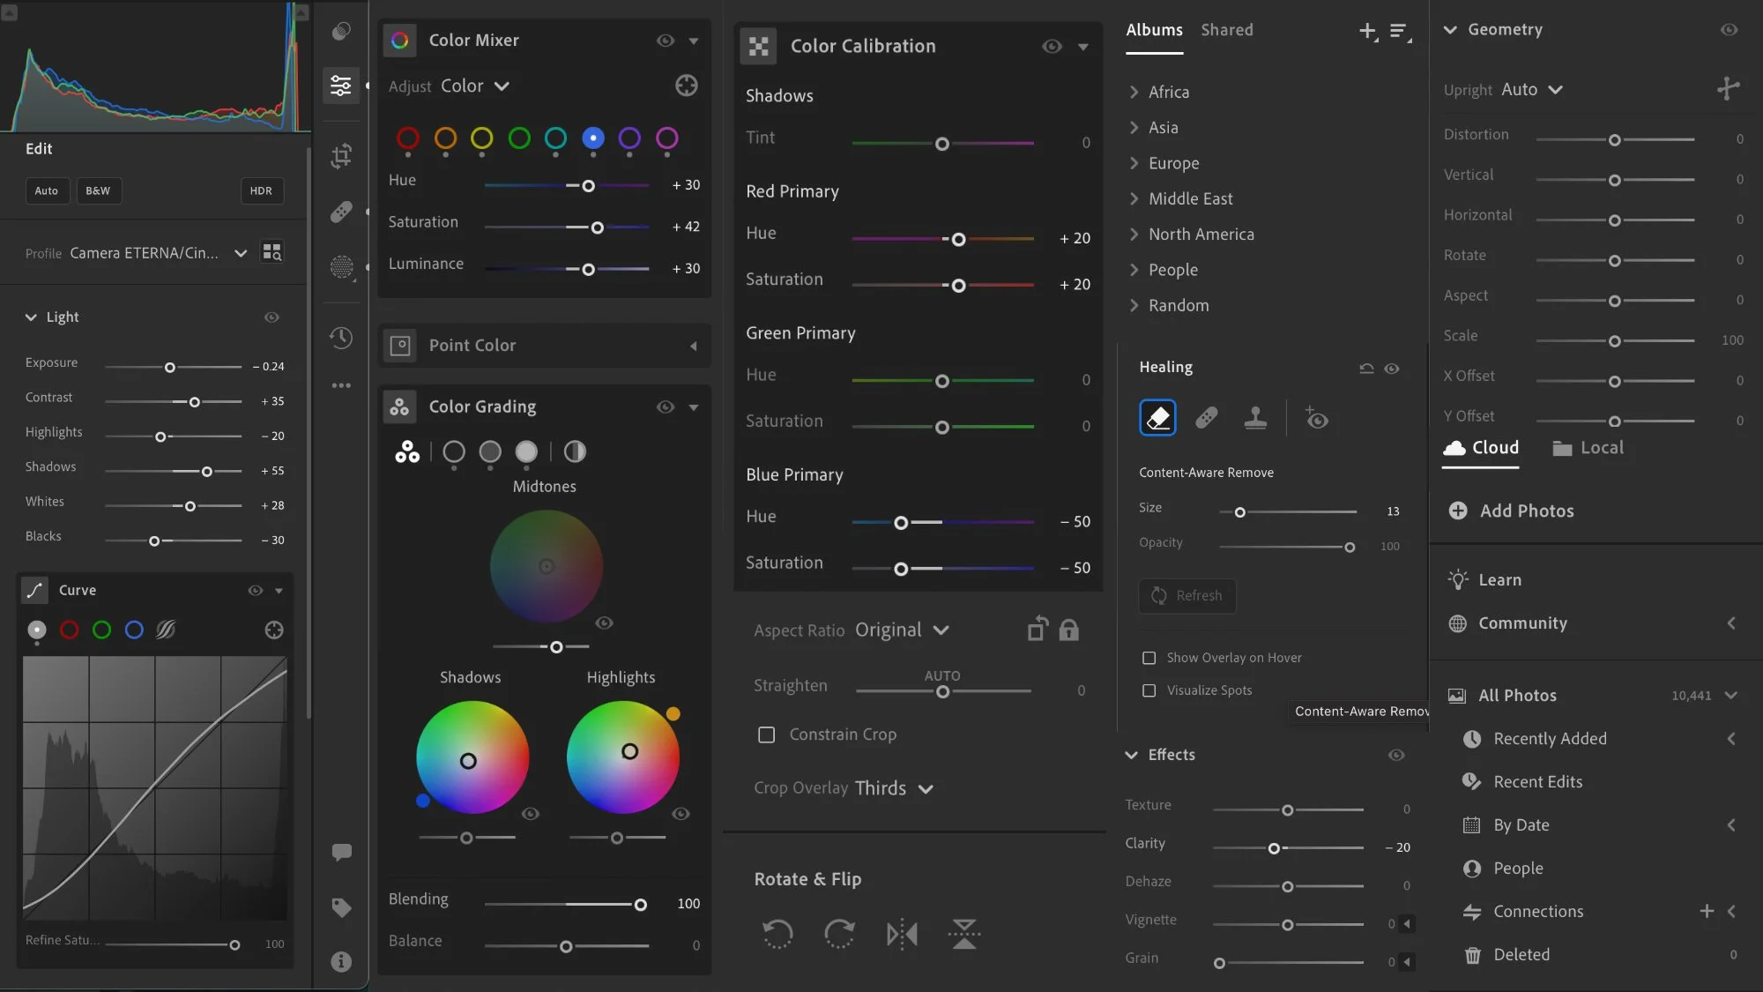
Task: Check the Constrain Crop box
Action: [x=766, y=735]
